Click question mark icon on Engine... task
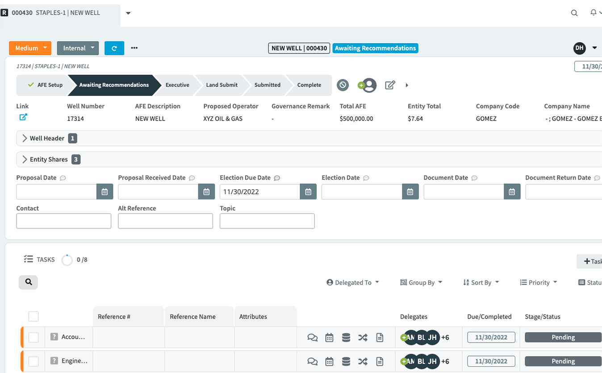The width and height of the screenshot is (602, 373). [x=54, y=361]
